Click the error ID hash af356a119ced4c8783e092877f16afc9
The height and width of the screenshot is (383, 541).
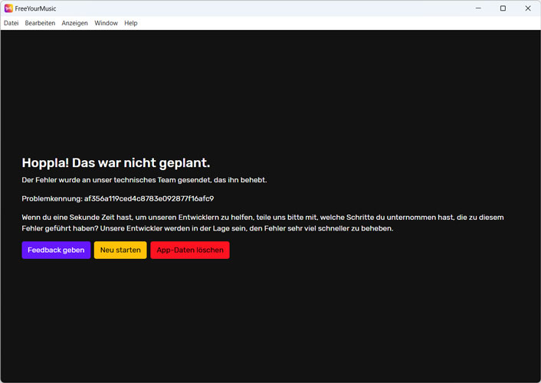149,198
